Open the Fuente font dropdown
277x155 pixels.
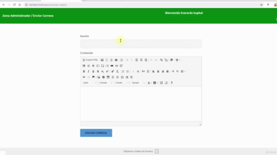(122, 83)
